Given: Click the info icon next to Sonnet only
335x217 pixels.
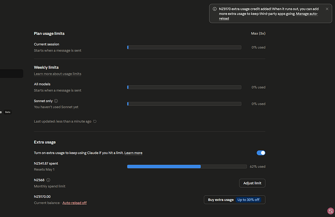Looking at the screenshot, I should (56, 101).
